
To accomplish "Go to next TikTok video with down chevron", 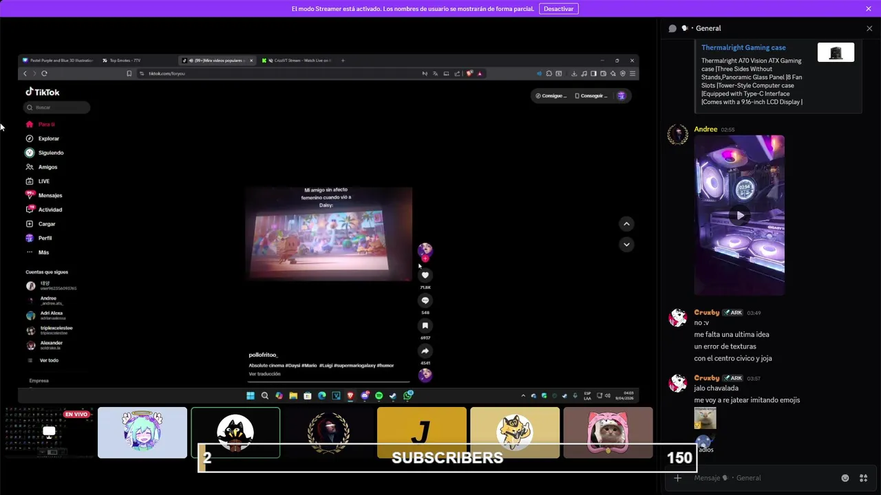I will pyautogui.click(x=626, y=244).
